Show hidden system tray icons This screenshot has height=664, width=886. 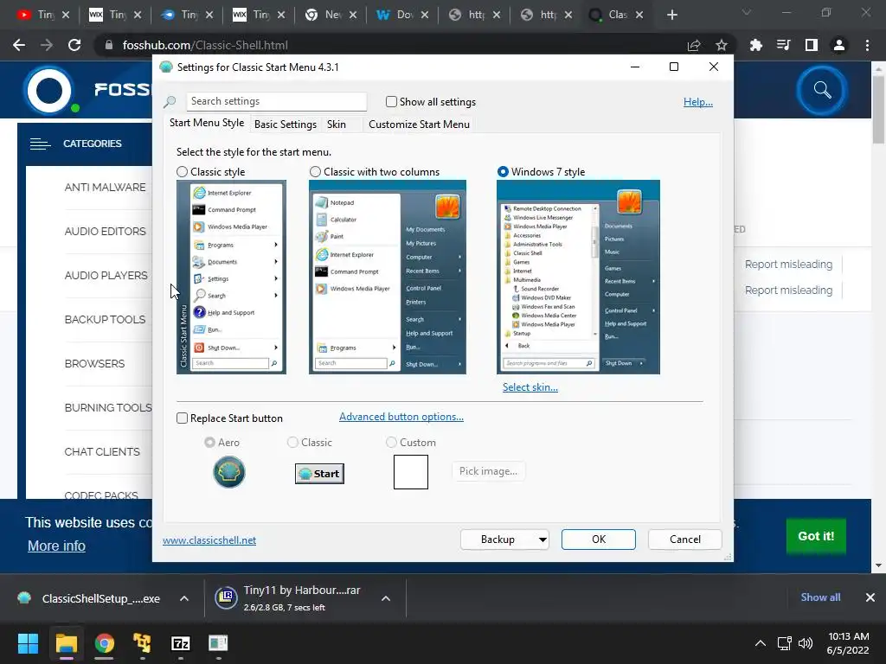[761, 643]
